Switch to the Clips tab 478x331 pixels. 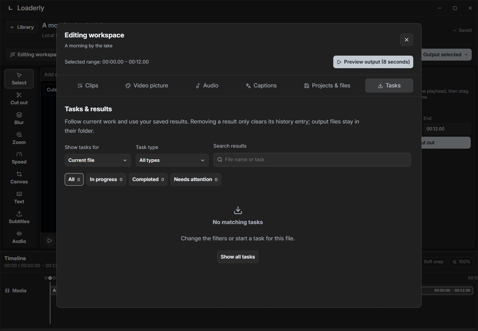pyautogui.click(x=88, y=85)
